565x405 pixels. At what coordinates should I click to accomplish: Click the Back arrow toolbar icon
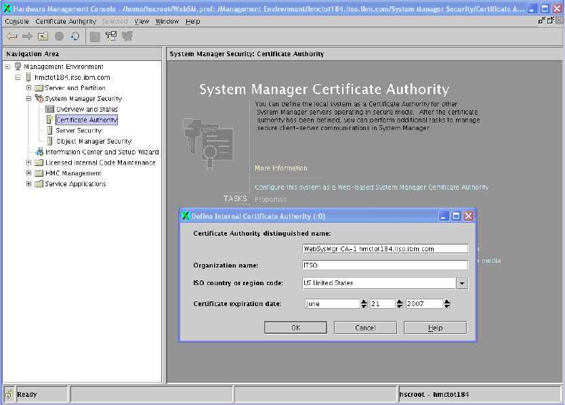pyautogui.click(x=12, y=37)
